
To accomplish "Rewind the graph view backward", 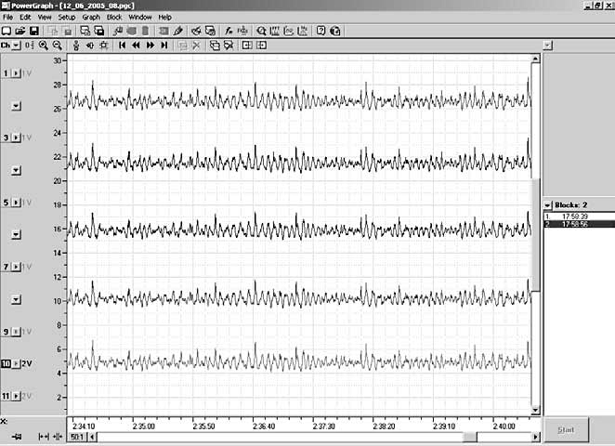I will point(137,46).
